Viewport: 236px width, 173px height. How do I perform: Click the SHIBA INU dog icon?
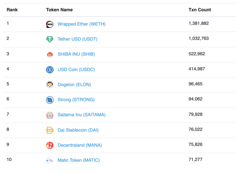point(50,54)
